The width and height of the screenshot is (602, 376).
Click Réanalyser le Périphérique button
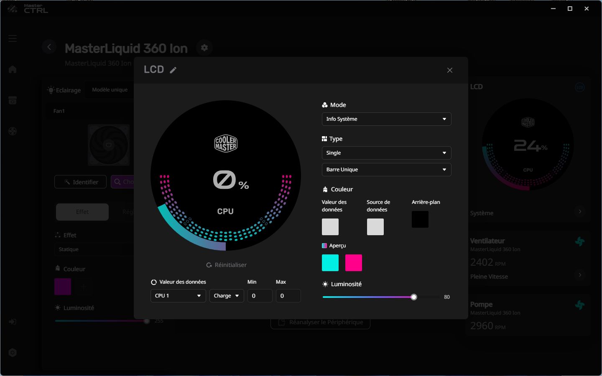[x=320, y=322]
